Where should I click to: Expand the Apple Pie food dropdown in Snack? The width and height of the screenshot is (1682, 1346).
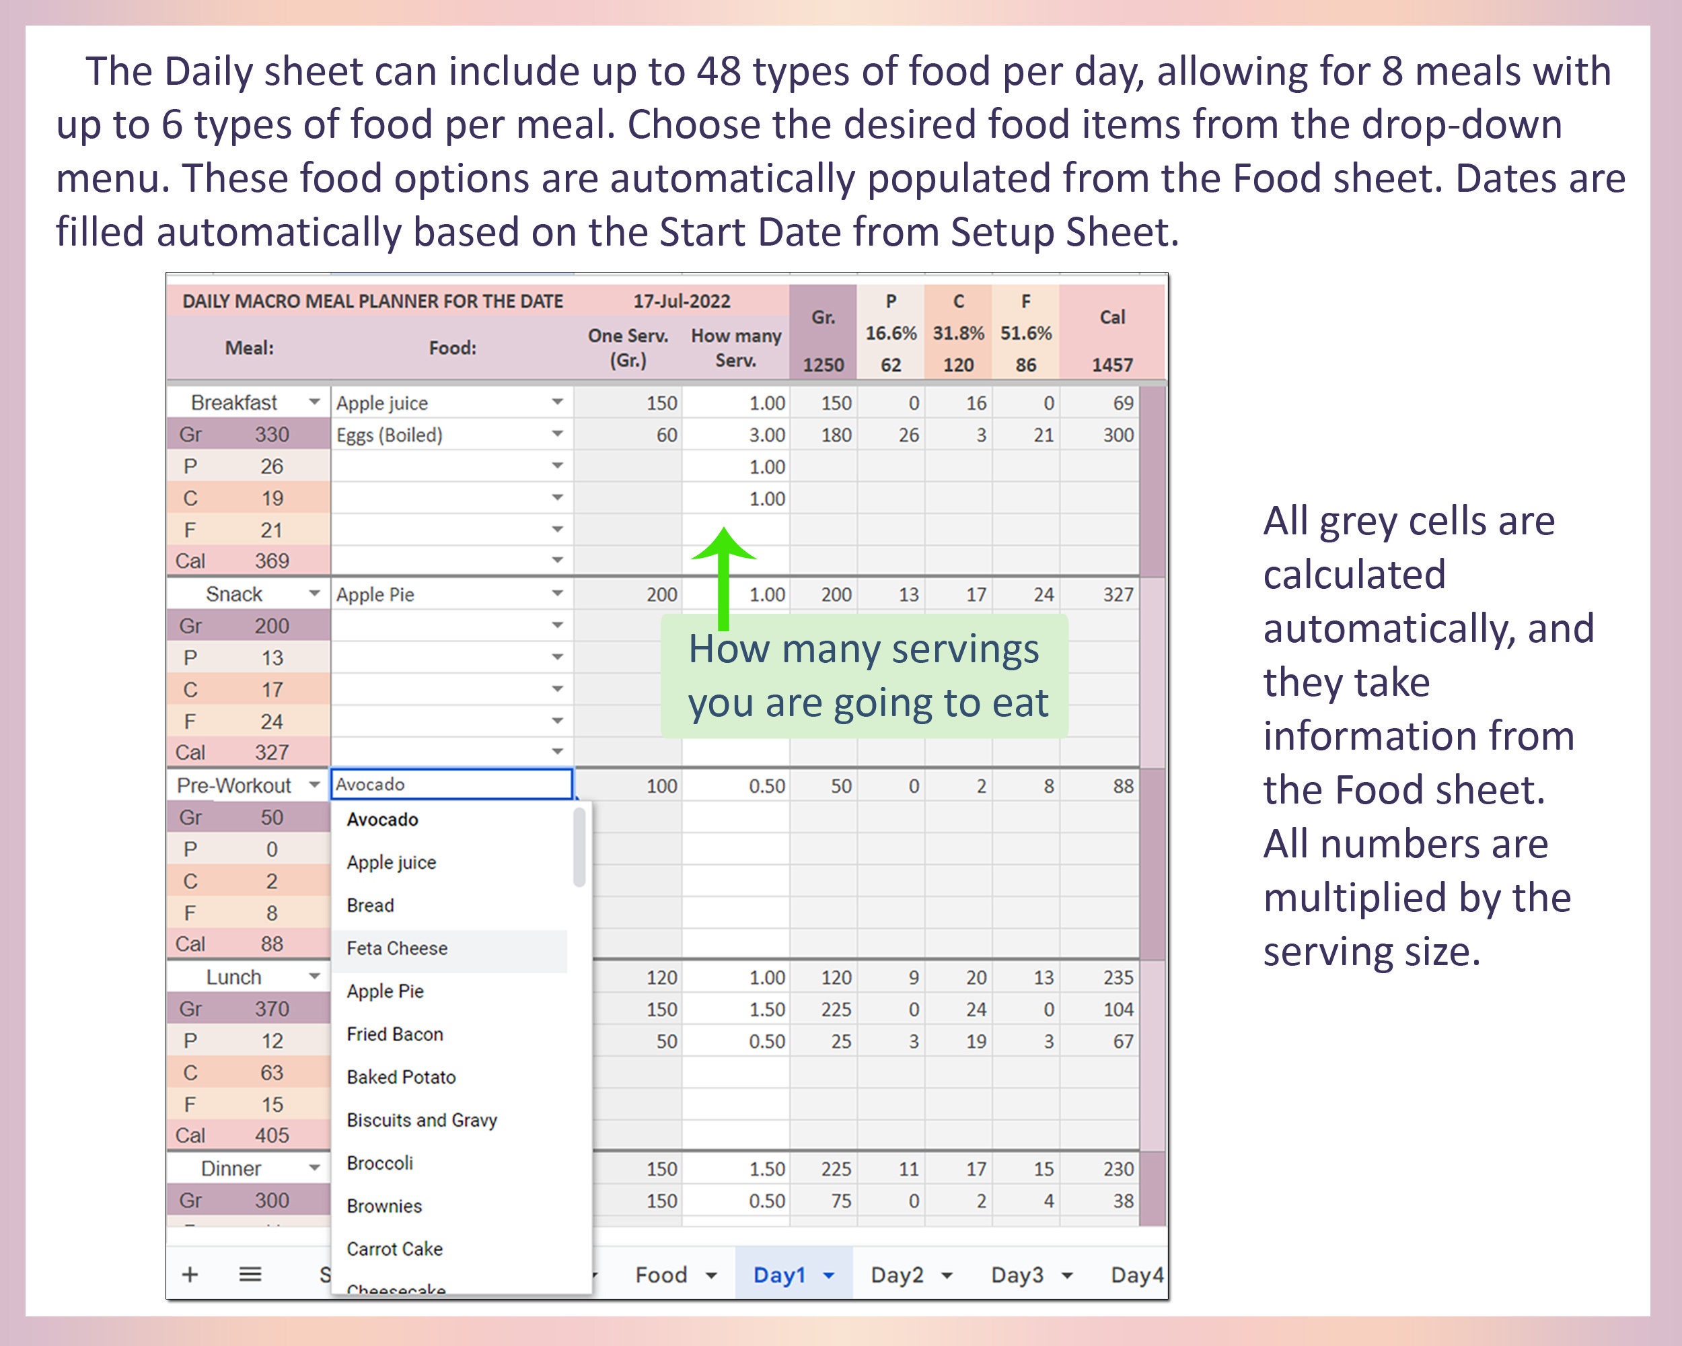click(557, 593)
